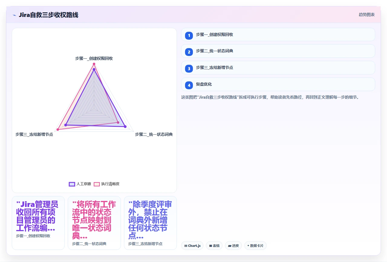Screen dimensions: 387x262
Task: Click numbered badge 4 for 复盘优化
Action: [189, 85]
